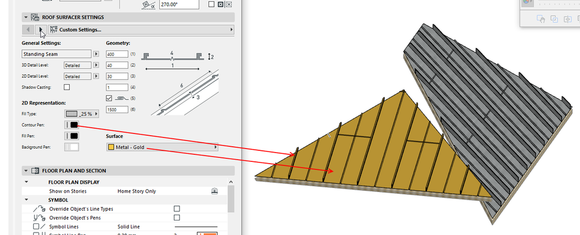
Task: Pick the Background Pen color
Action: 72,147
